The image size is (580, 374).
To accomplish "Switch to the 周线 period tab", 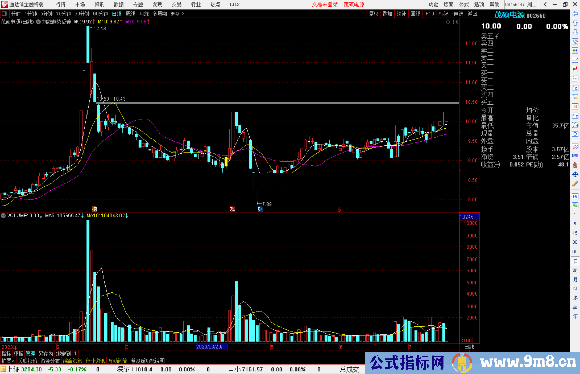I will pos(130,14).
